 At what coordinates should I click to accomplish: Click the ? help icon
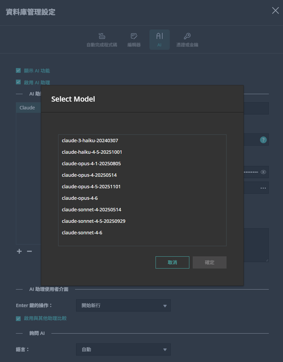[263, 140]
